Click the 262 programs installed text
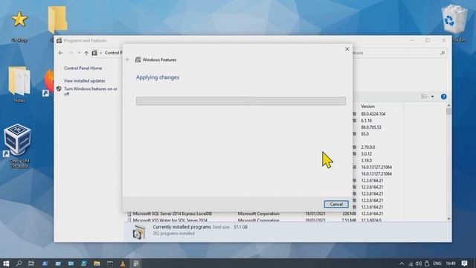The height and width of the screenshot is (268, 476). coord(173,234)
